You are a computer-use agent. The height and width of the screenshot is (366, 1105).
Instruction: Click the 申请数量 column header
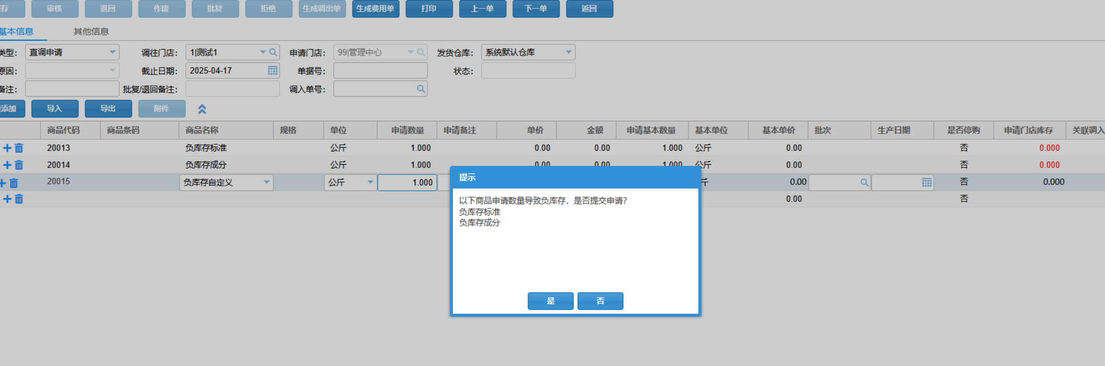408,130
